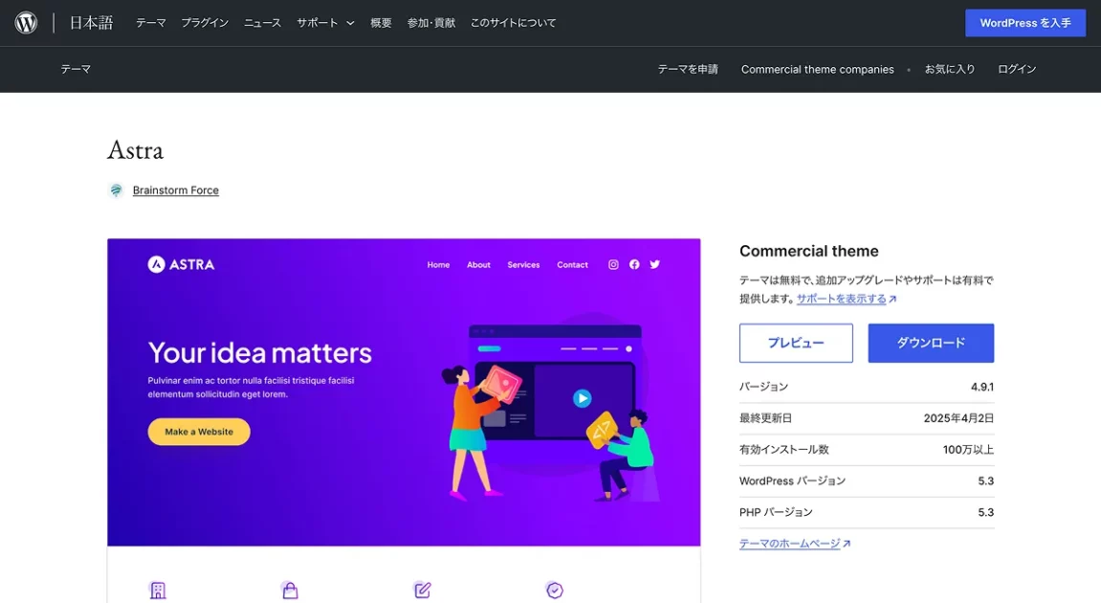The height and width of the screenshot is (603, 1101).
Task: Click the edit pencil icon below preview
Action: click(x=422, y=590)
